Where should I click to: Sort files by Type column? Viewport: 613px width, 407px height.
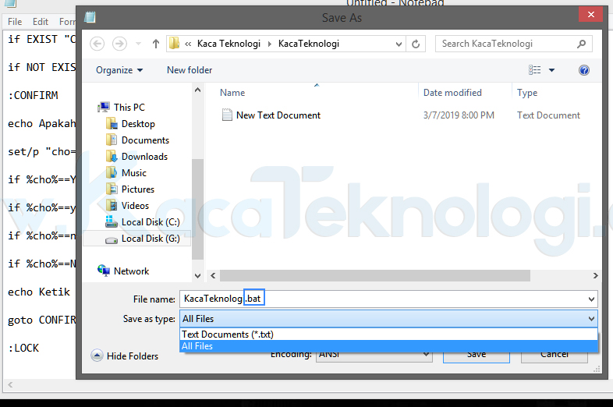(x=527, y=93)
